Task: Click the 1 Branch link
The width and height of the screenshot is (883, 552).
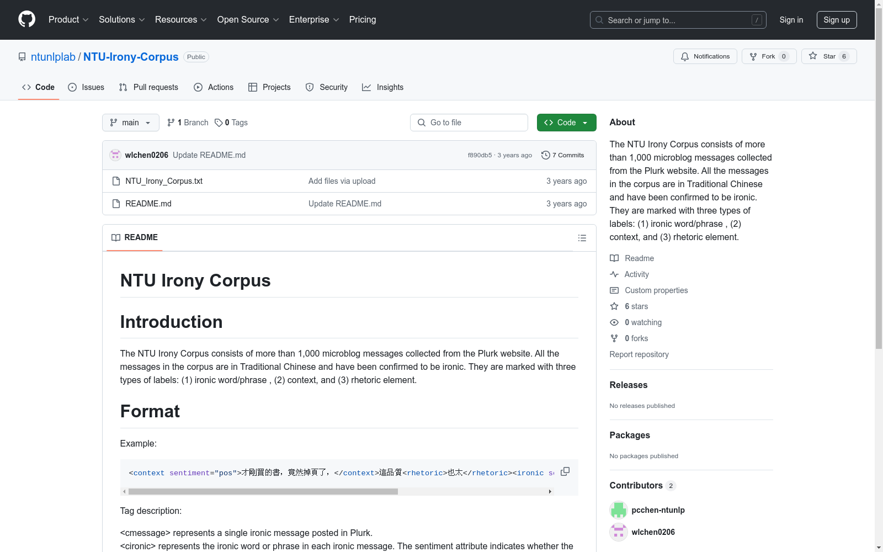Action: tap(188, 123)
